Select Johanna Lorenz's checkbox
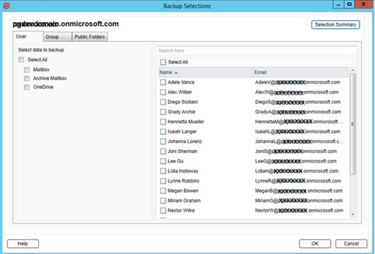 click(x=163, y=141)
